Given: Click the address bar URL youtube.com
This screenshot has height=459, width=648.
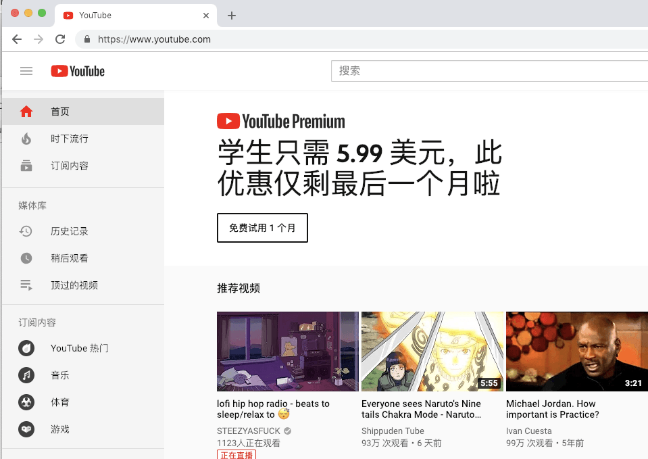Looking at the screenshot, I should [154, 39].
